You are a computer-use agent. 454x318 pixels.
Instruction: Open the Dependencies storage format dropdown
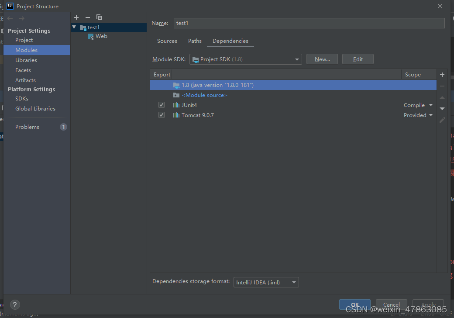[x=266, y=282]
